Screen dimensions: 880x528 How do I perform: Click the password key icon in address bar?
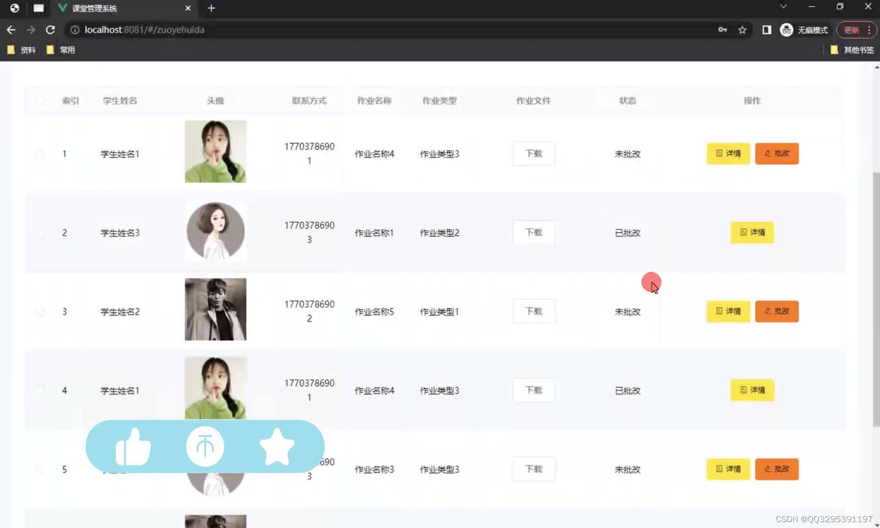(722, 30)
